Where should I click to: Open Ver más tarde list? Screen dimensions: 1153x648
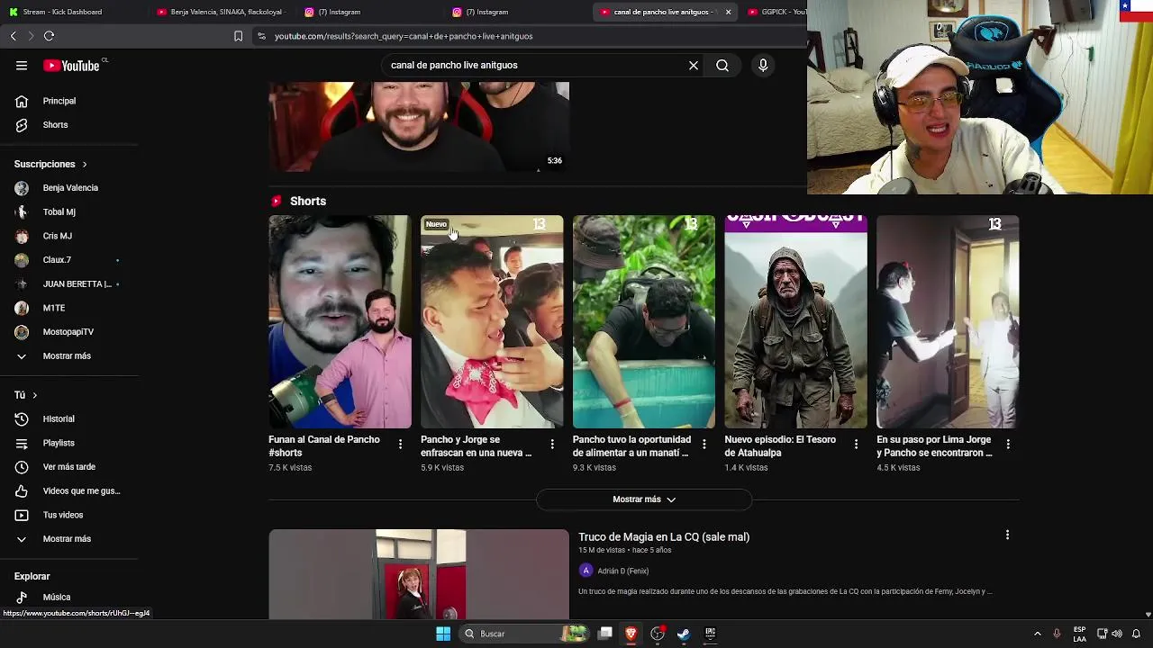[69, 467]
